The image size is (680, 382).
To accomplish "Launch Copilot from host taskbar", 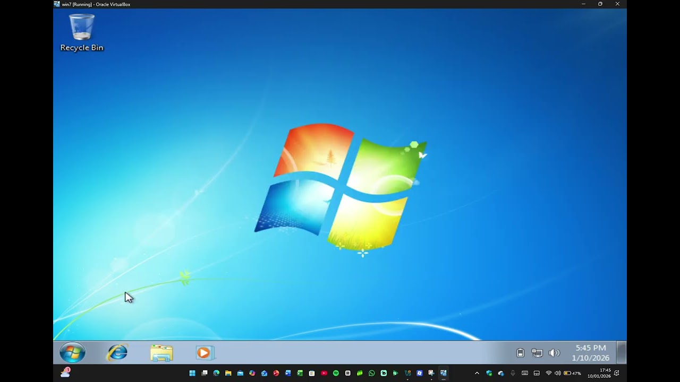I will tap(252, 374).
